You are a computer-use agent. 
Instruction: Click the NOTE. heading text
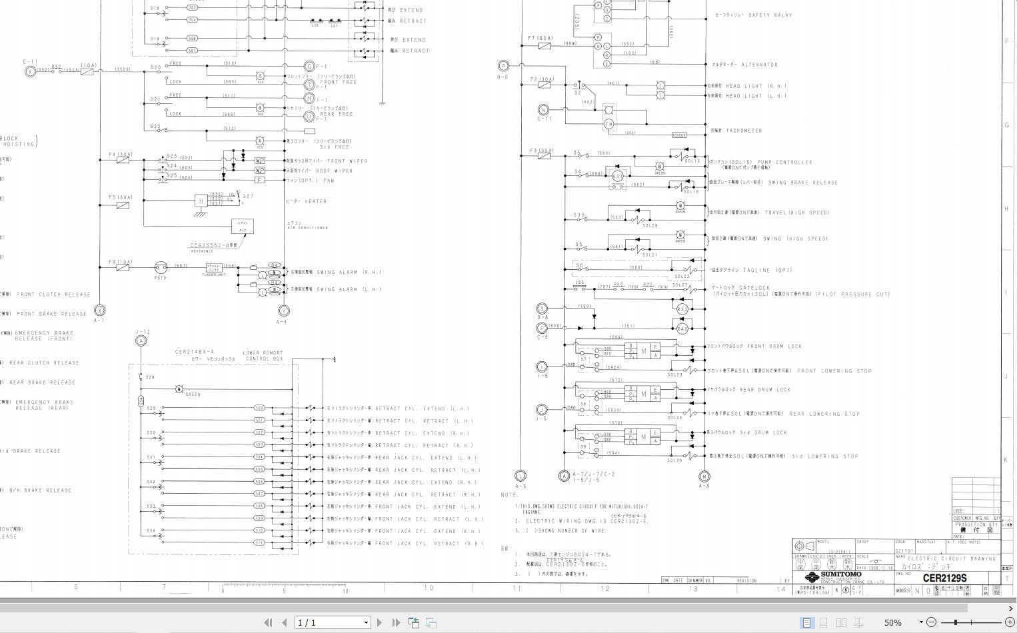[510, 495]
